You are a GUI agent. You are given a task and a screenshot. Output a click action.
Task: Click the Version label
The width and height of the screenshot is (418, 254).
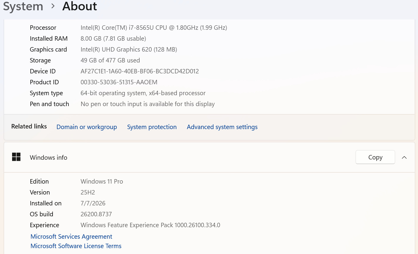40,192
